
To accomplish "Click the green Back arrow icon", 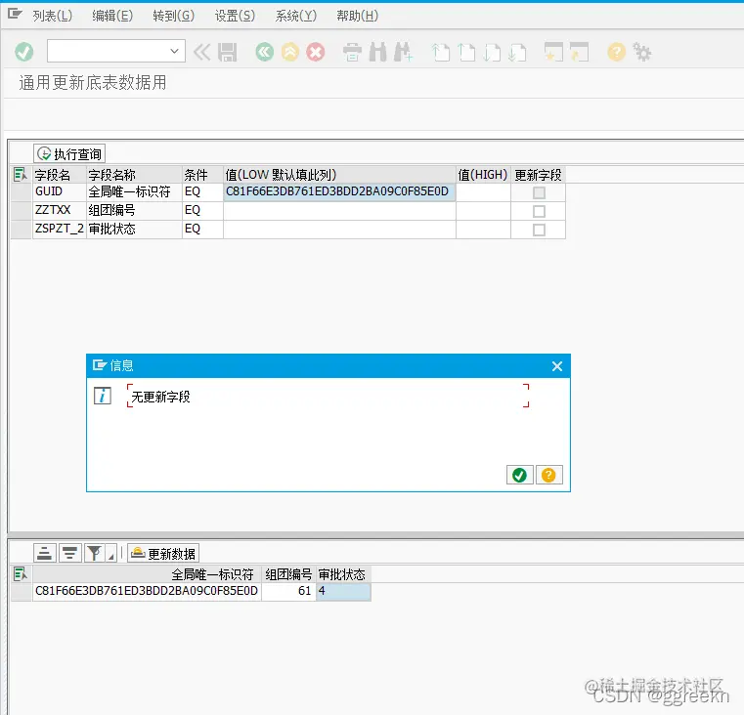I will 265,52.
